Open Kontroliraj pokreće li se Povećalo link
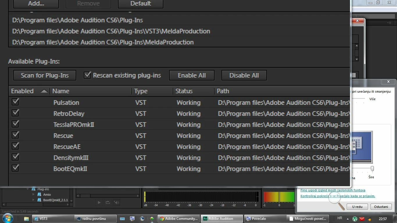Image resolution: width=397 pixels, height=223 pixels. coord(338,196)
